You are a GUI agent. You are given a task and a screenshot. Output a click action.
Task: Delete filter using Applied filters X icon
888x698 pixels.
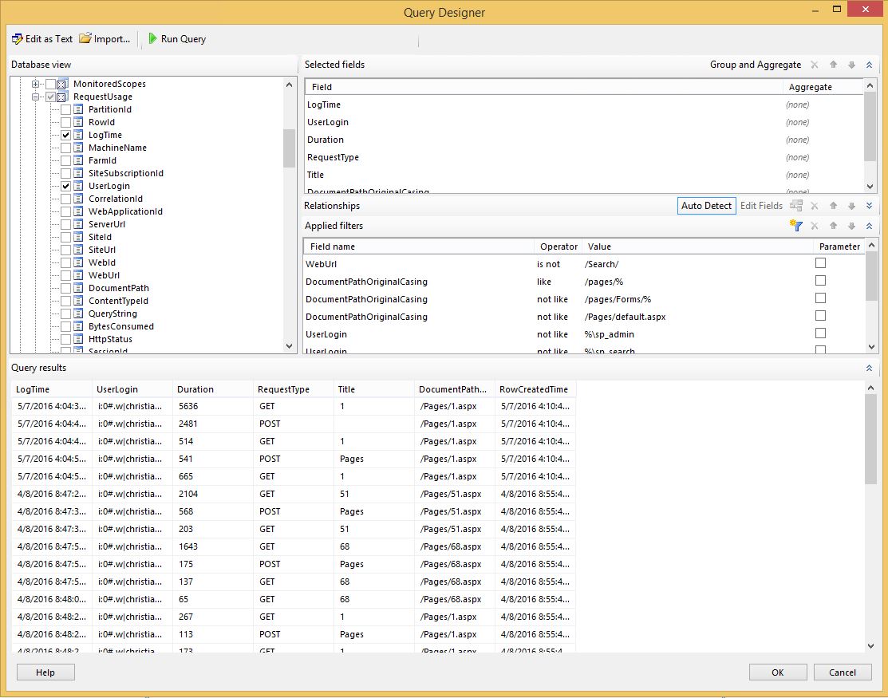click(815, 225)
